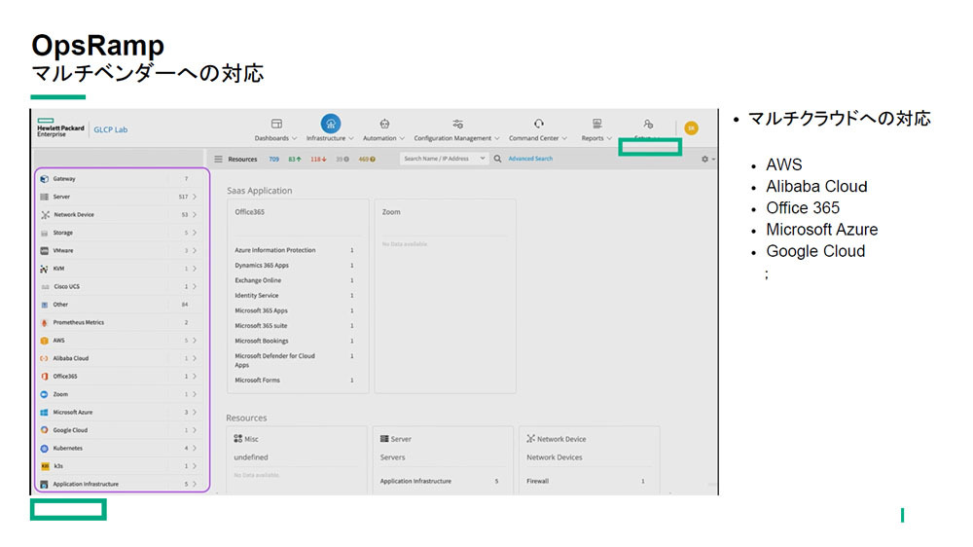Click the Hewlett Packard Enterprise logo
This screenshot has width=973, height=547.
60,128
